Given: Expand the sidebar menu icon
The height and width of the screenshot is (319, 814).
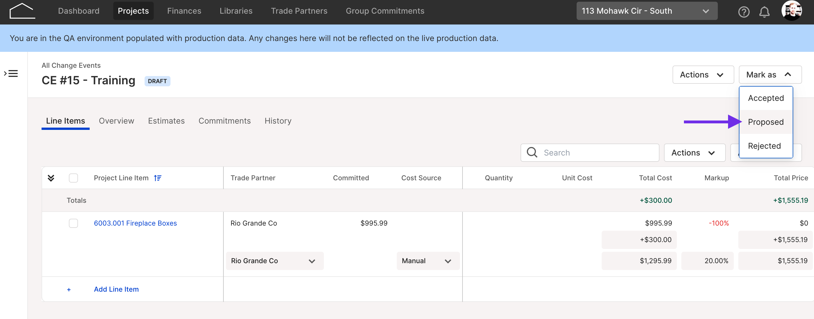Looking at the screenshot, I should [11, 74].
